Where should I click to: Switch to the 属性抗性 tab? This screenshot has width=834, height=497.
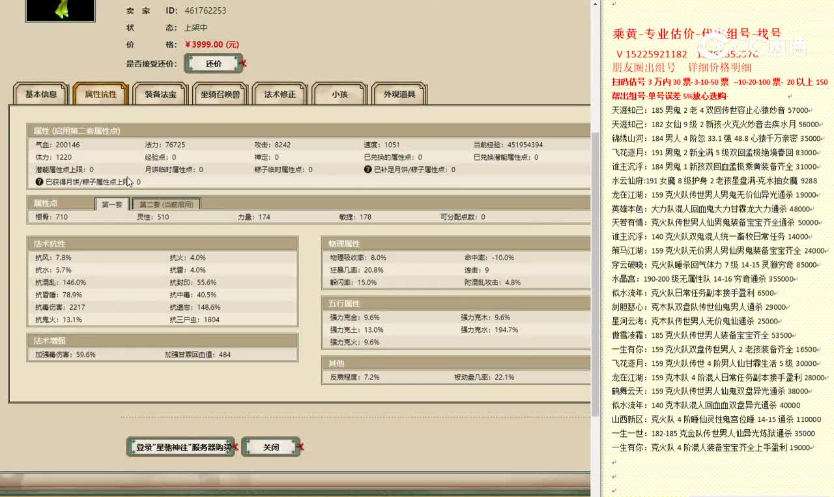coord(100,94)
